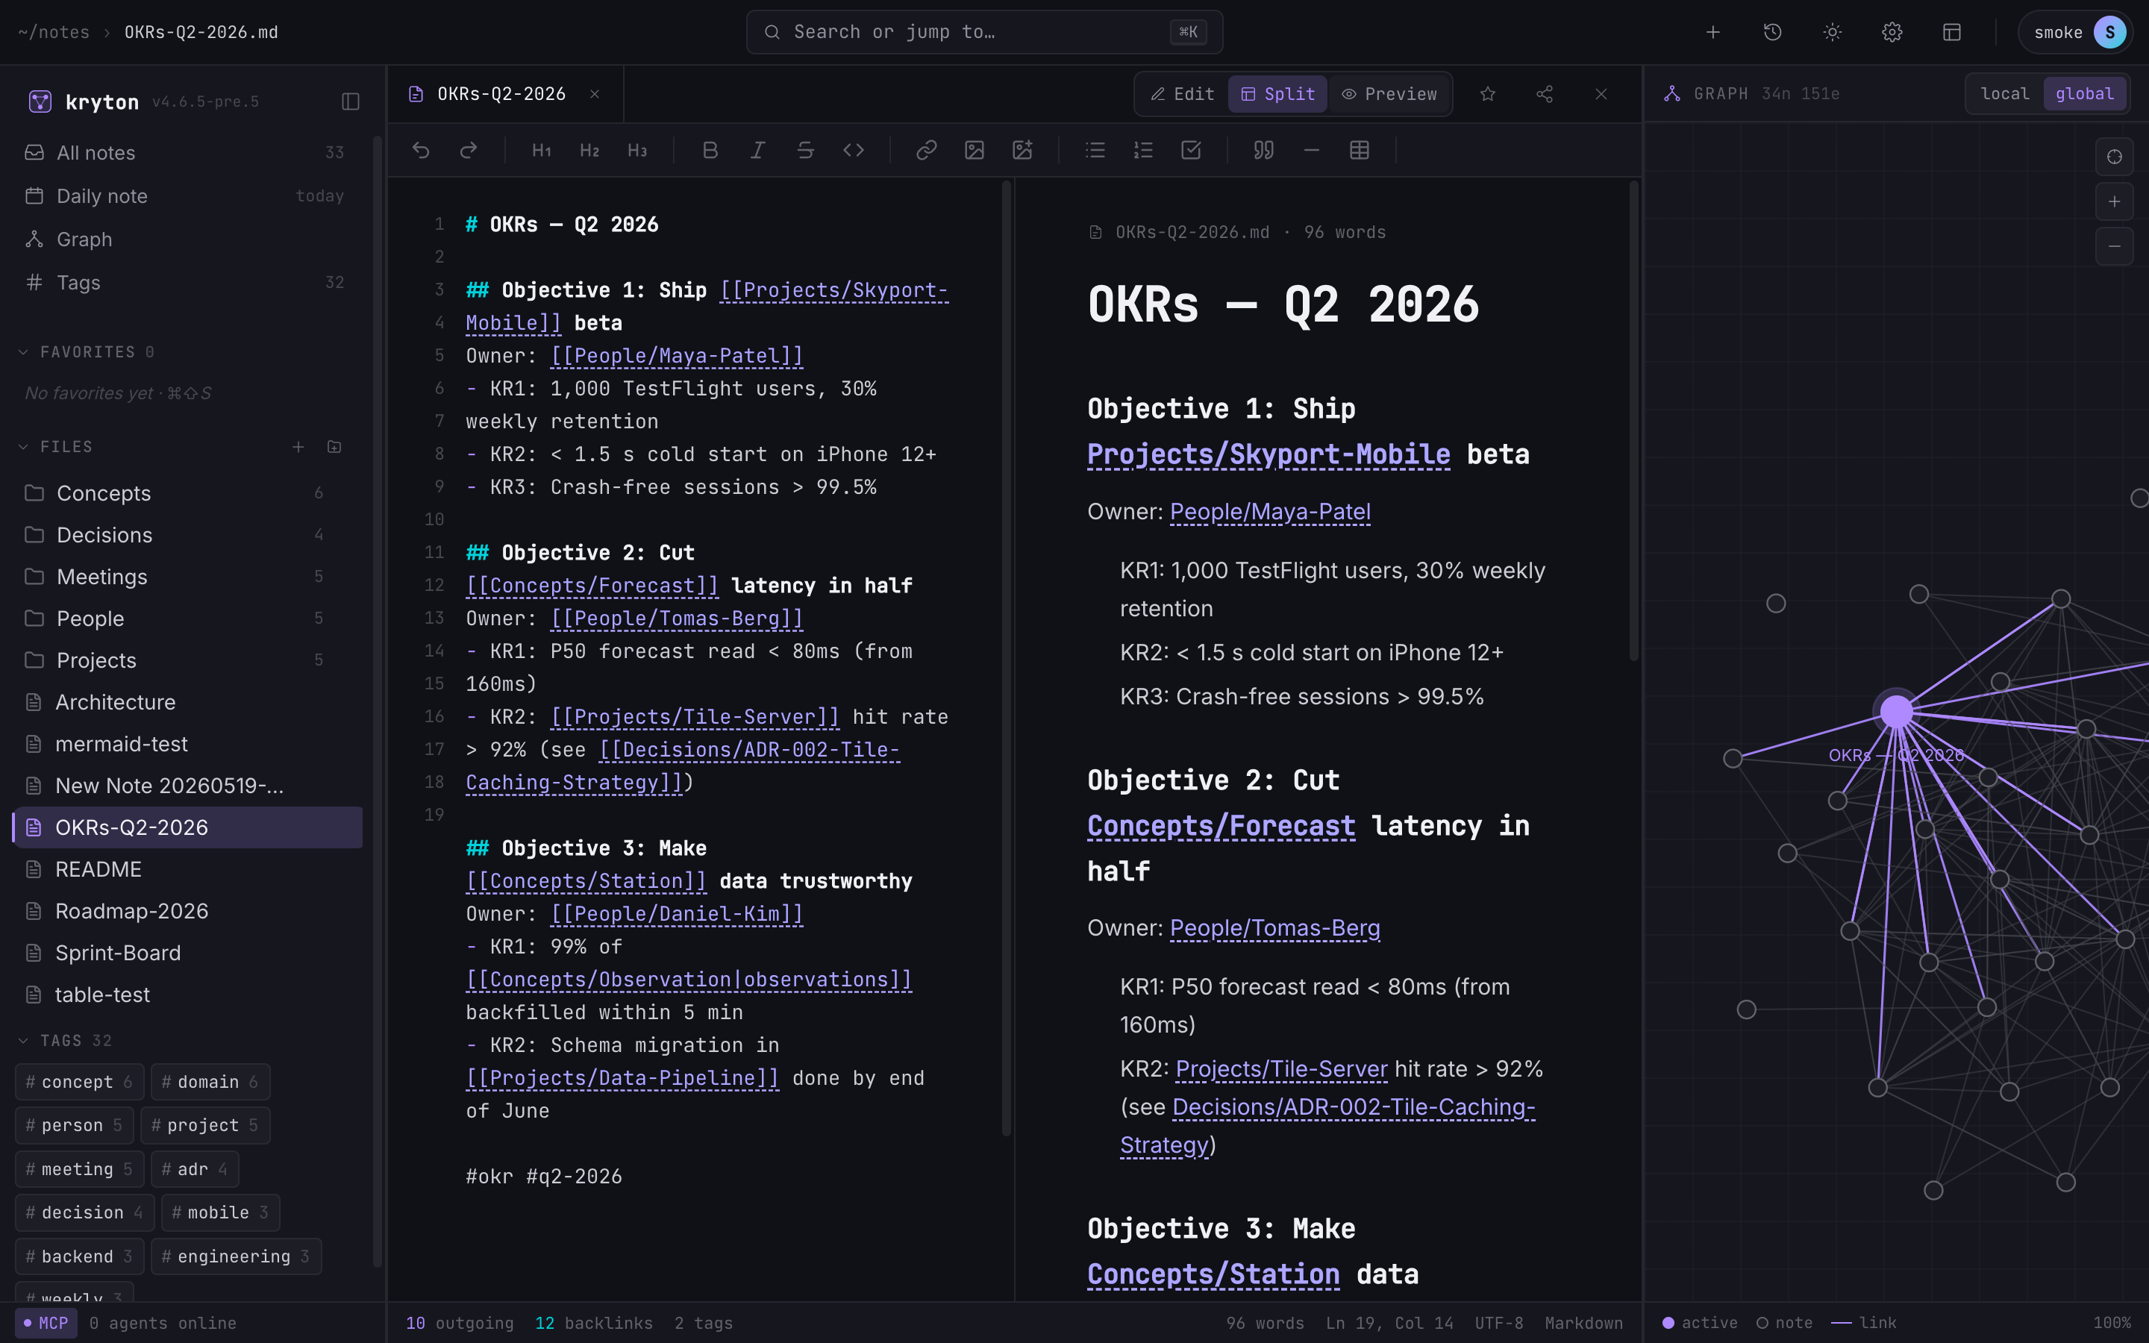Open the Sprint-Board note

pyautogui.click(x=187, y=953)
